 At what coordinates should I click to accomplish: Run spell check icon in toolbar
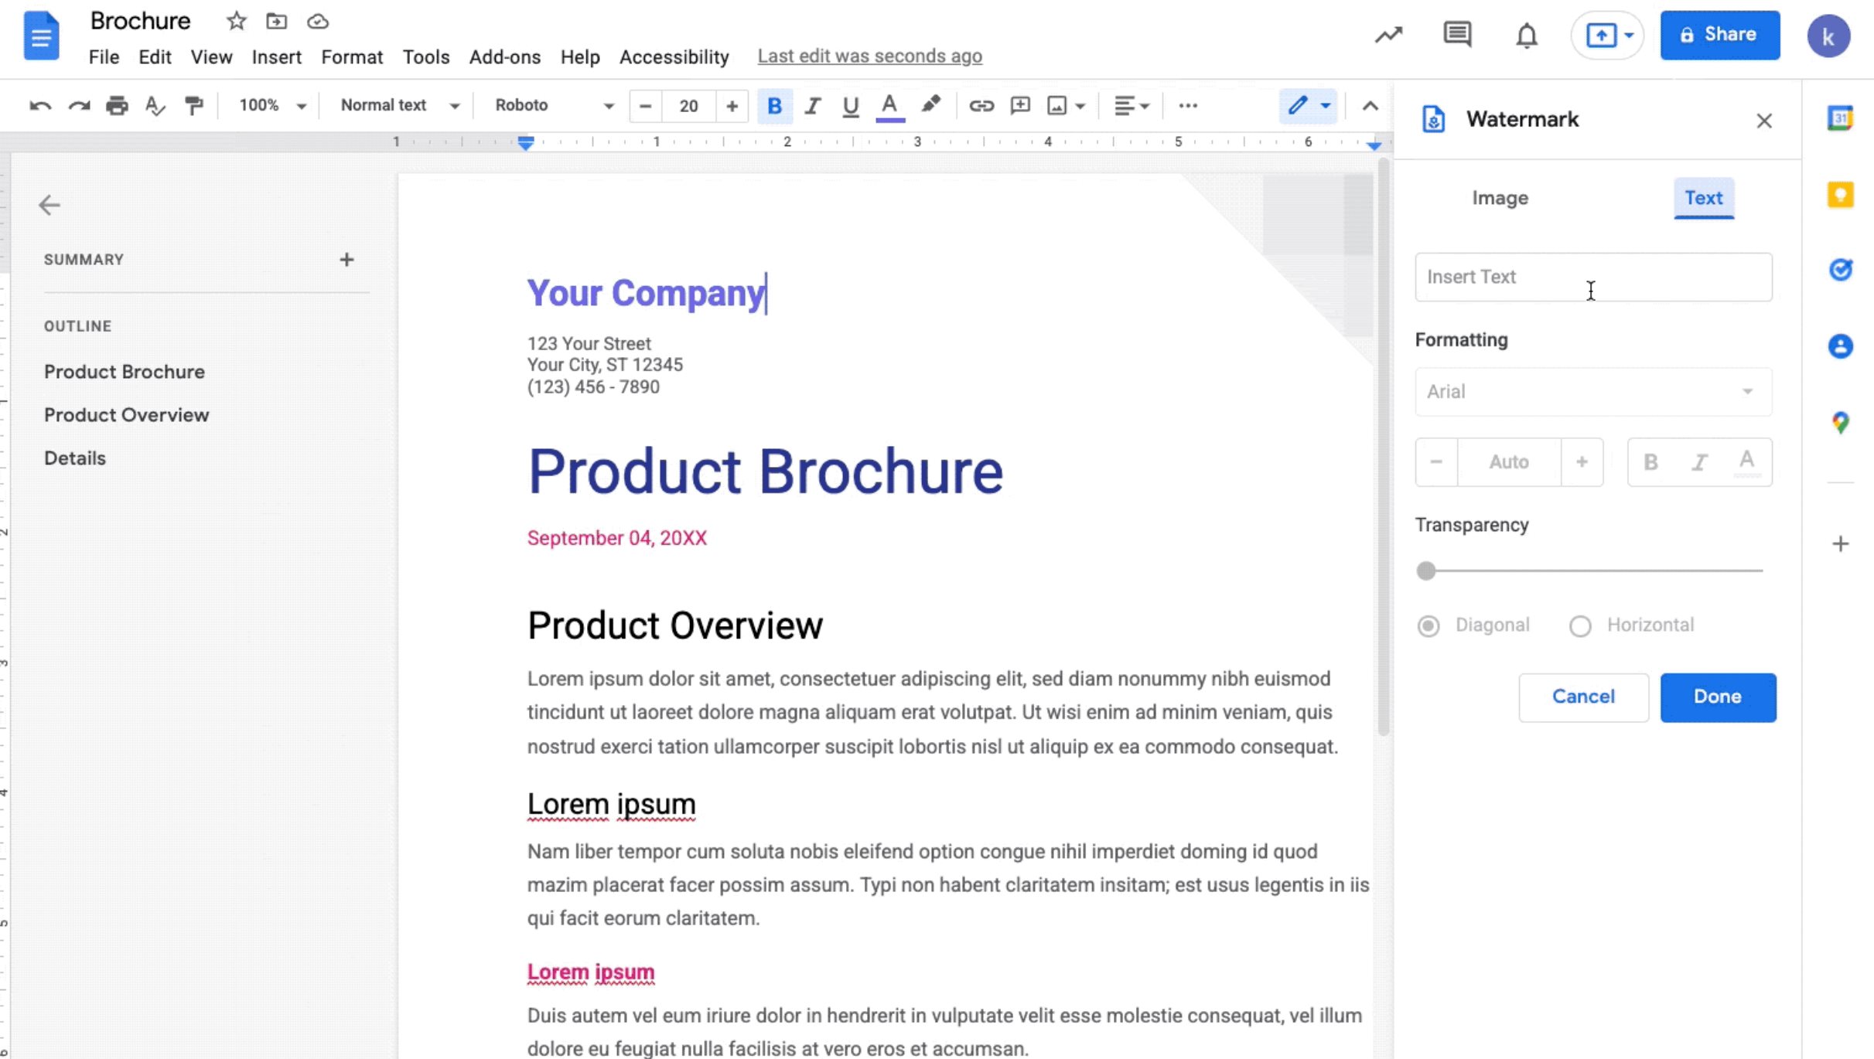(x=155, y=105)
